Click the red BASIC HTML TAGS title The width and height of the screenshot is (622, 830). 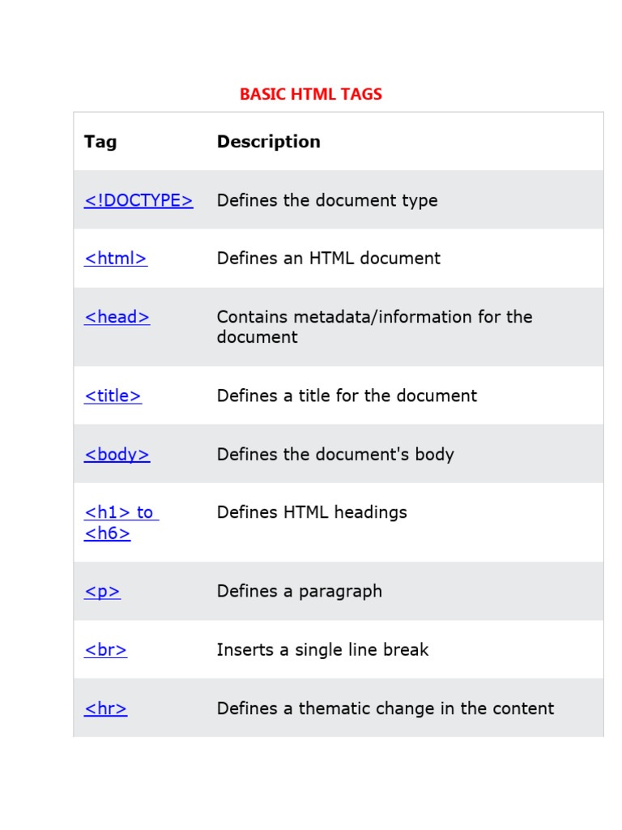tap(311, 94)
